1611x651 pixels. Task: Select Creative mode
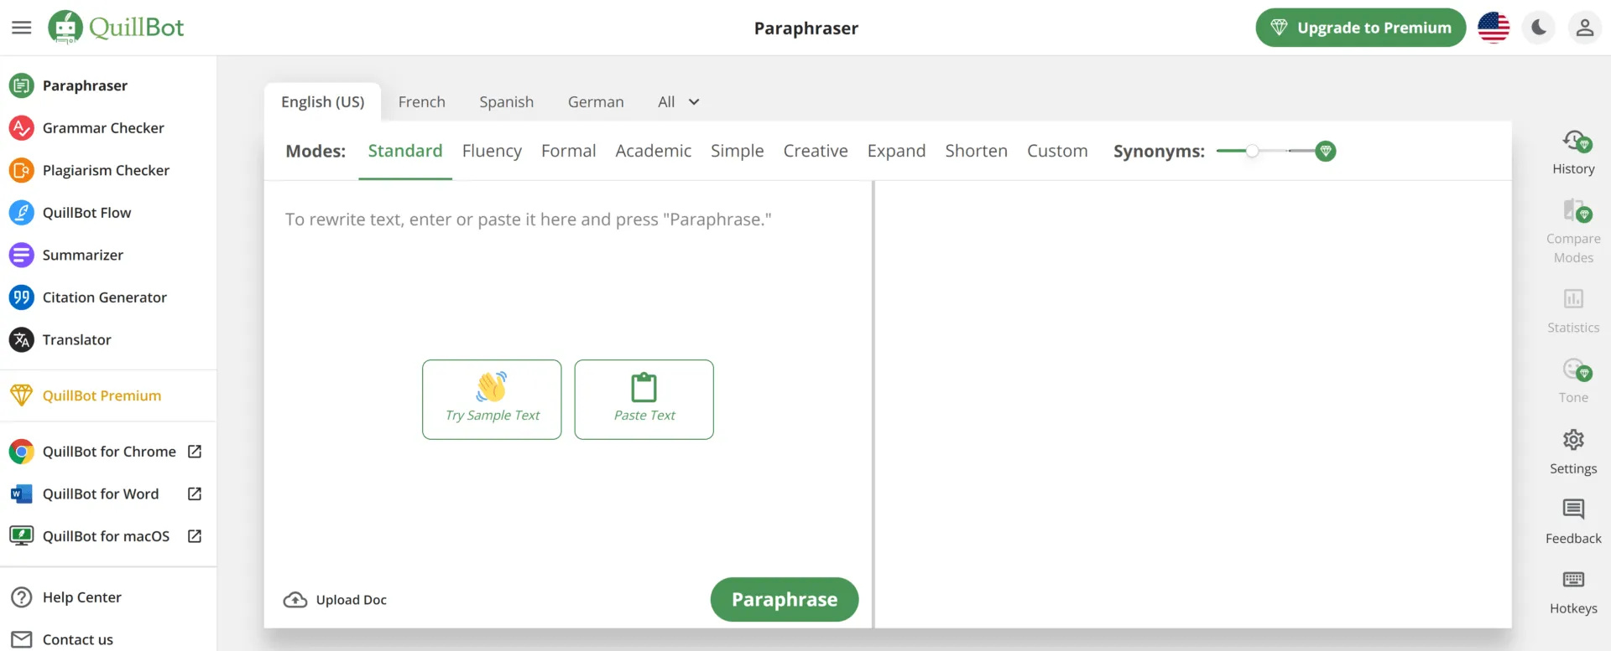pos(816,151)
